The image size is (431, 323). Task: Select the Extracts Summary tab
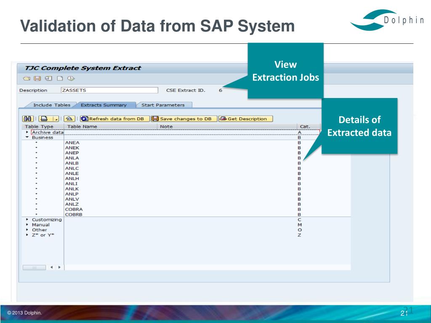pyautogui.click(x=104, y=105)
